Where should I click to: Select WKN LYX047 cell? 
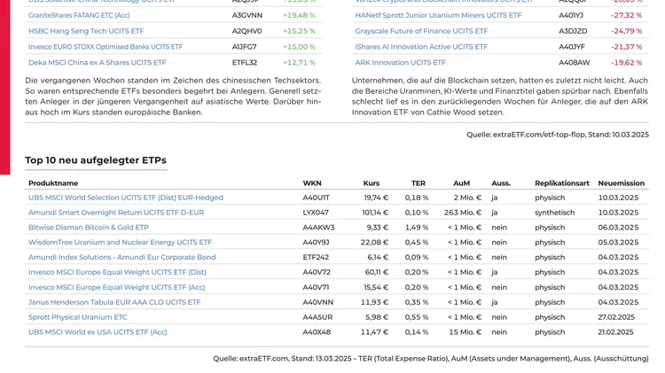pos(316,213)
